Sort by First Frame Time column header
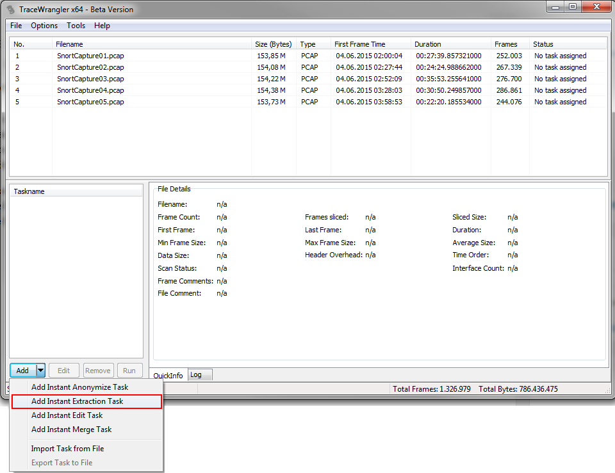The image size is (615, 473). [x=370, y=44]
